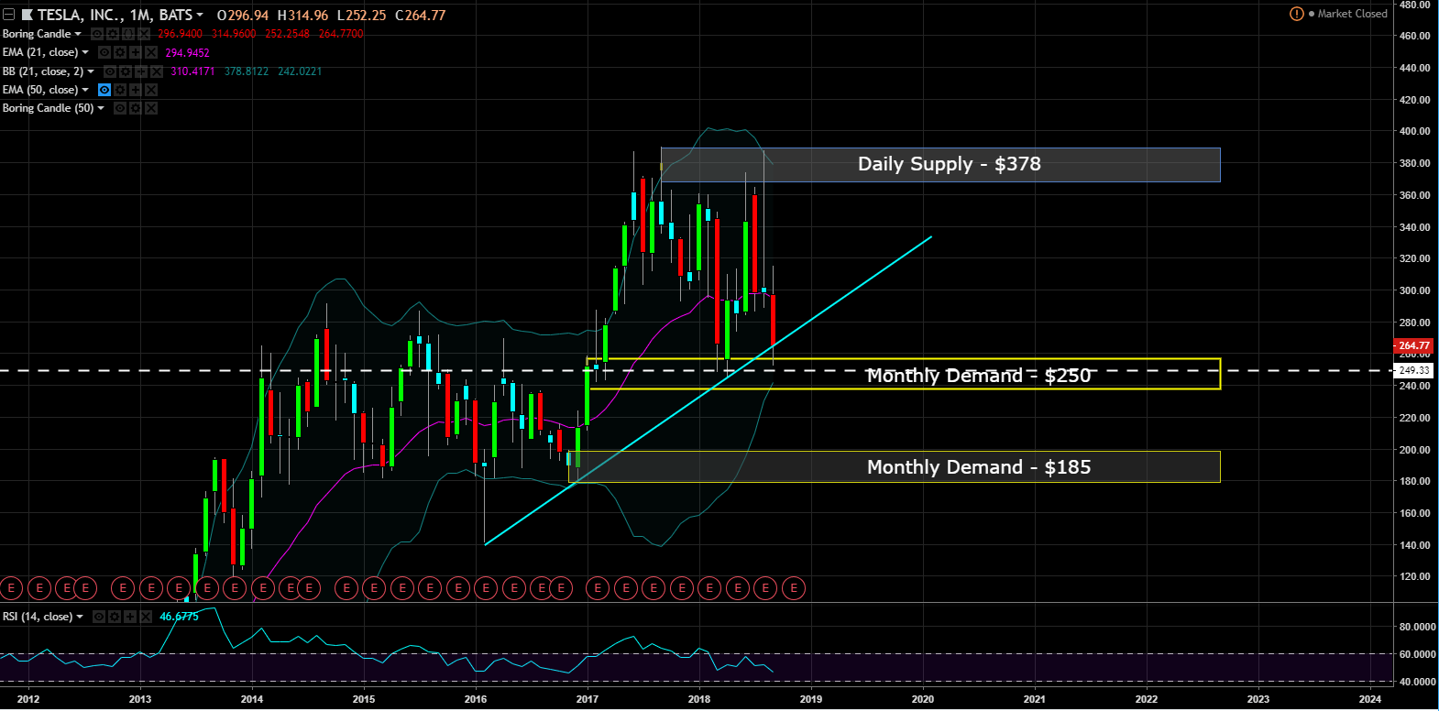
Task: Hide the EMA (21, close) line
Action: [x=104, y=52]
